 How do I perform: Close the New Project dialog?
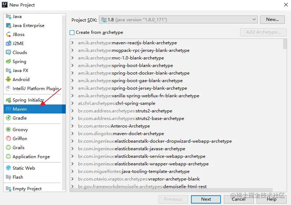(x=286, y=5)
